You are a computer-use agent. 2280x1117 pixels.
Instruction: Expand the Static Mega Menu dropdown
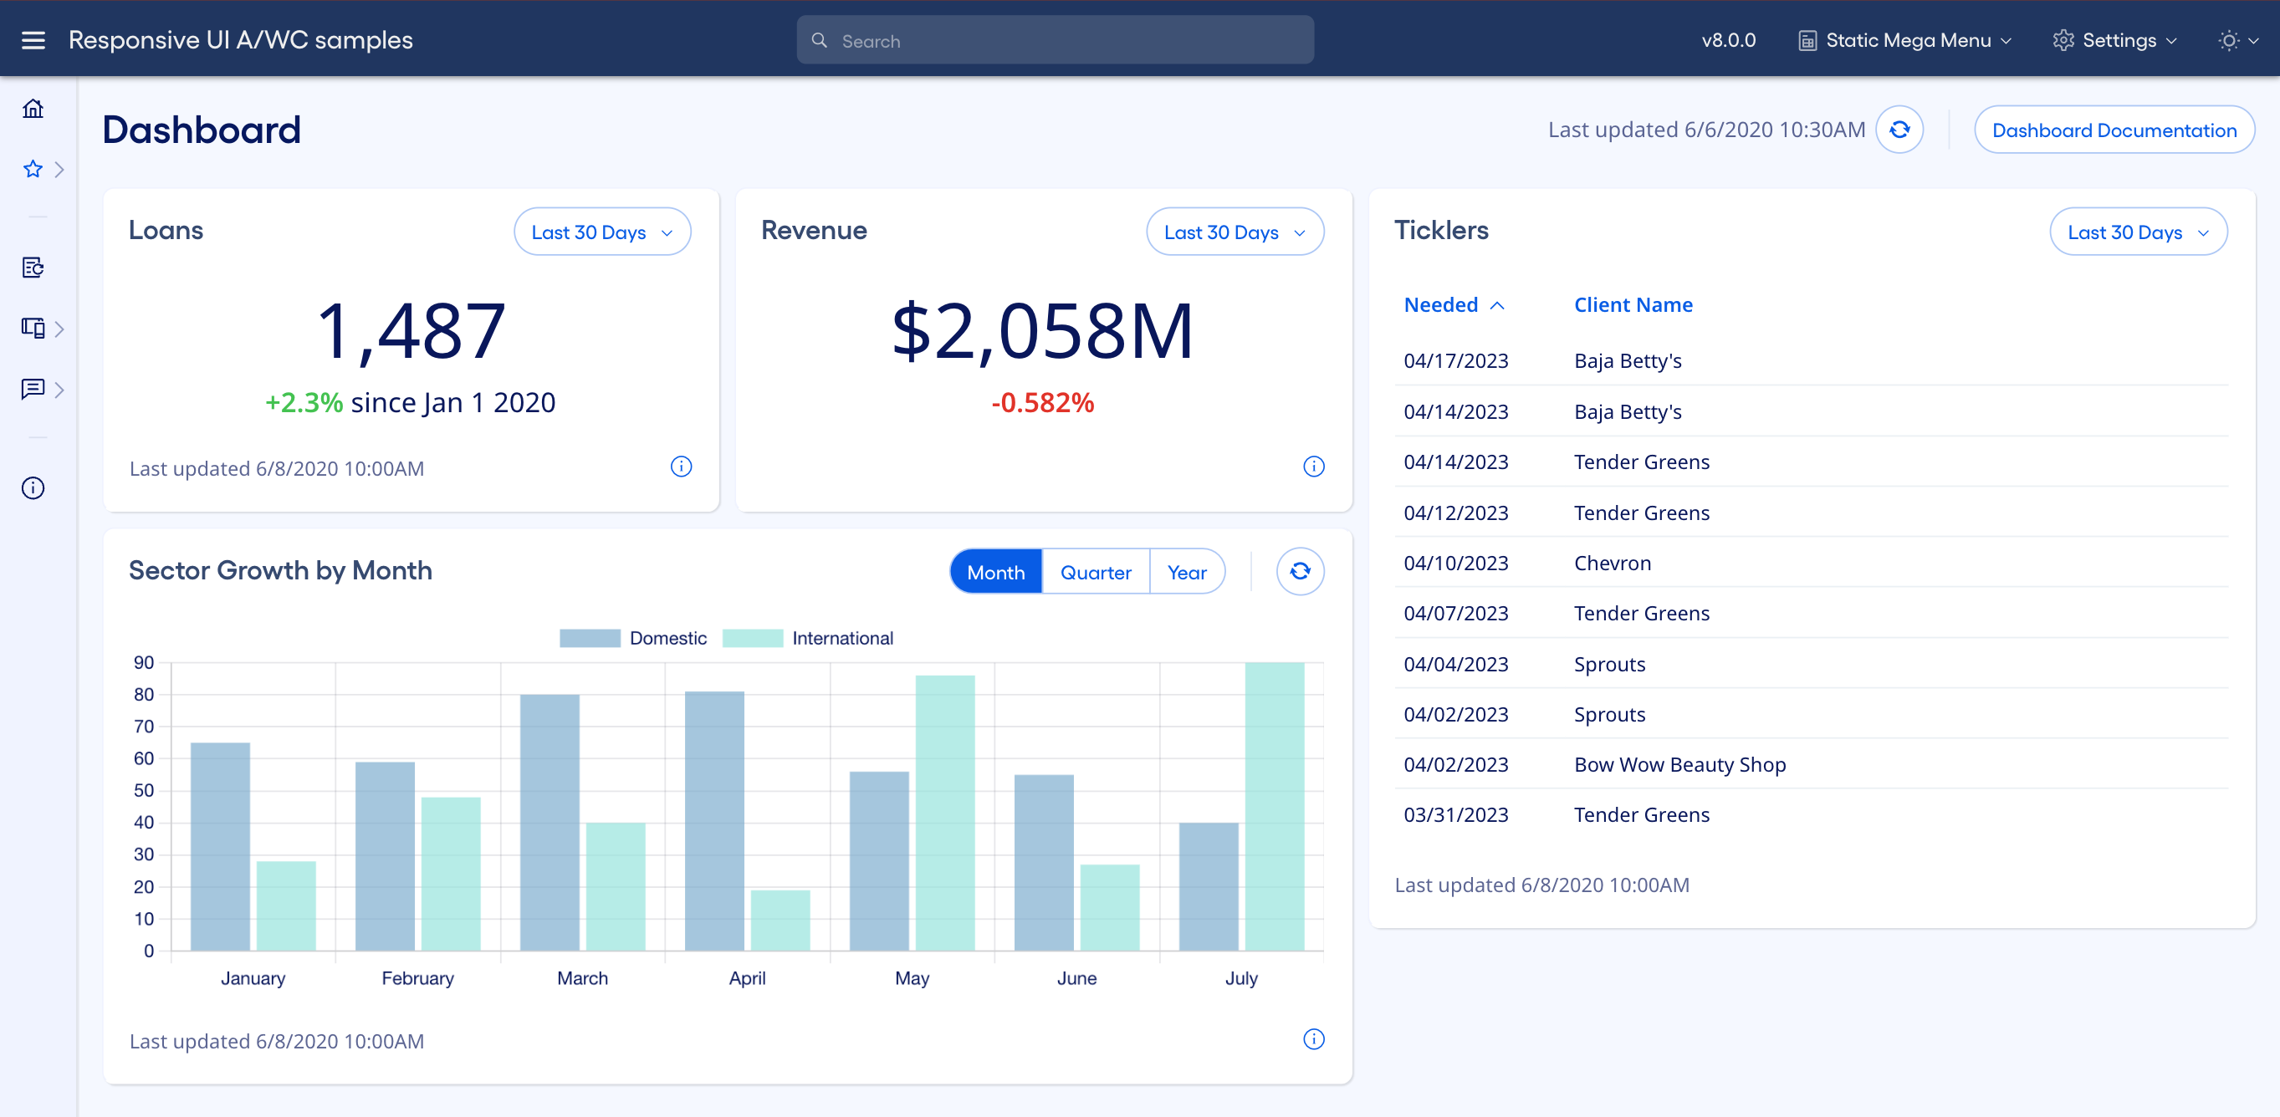pos(1904,40)
